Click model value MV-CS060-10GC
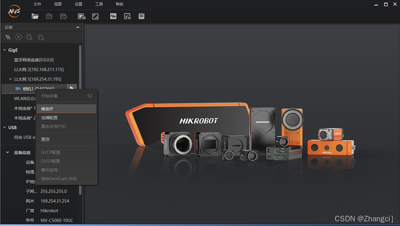The height and width of the screenshot is (226, 400). (x=56, y=220)
